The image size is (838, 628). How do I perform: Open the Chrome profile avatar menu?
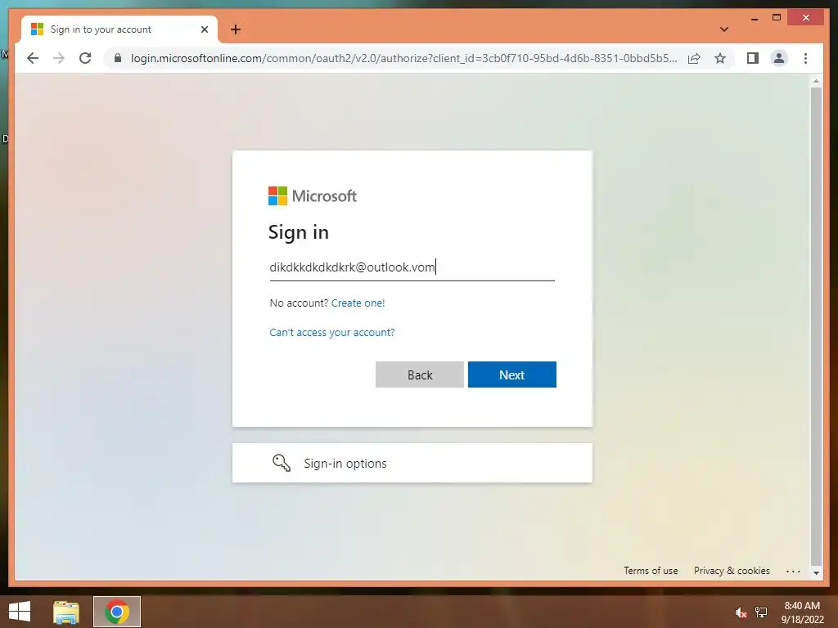click(779, 58)
